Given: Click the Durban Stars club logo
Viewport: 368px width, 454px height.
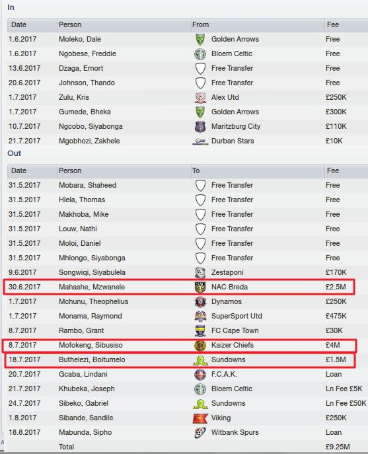Looking at the screenshot, I should [x=200, y=141].
